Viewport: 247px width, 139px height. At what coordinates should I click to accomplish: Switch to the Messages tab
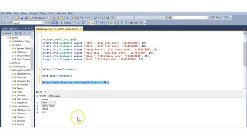[x=54, y=96]
